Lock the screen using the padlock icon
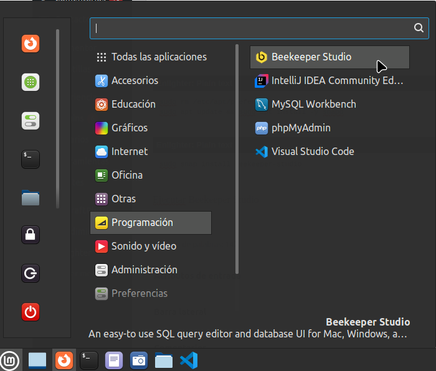 [x=31, y=235]
